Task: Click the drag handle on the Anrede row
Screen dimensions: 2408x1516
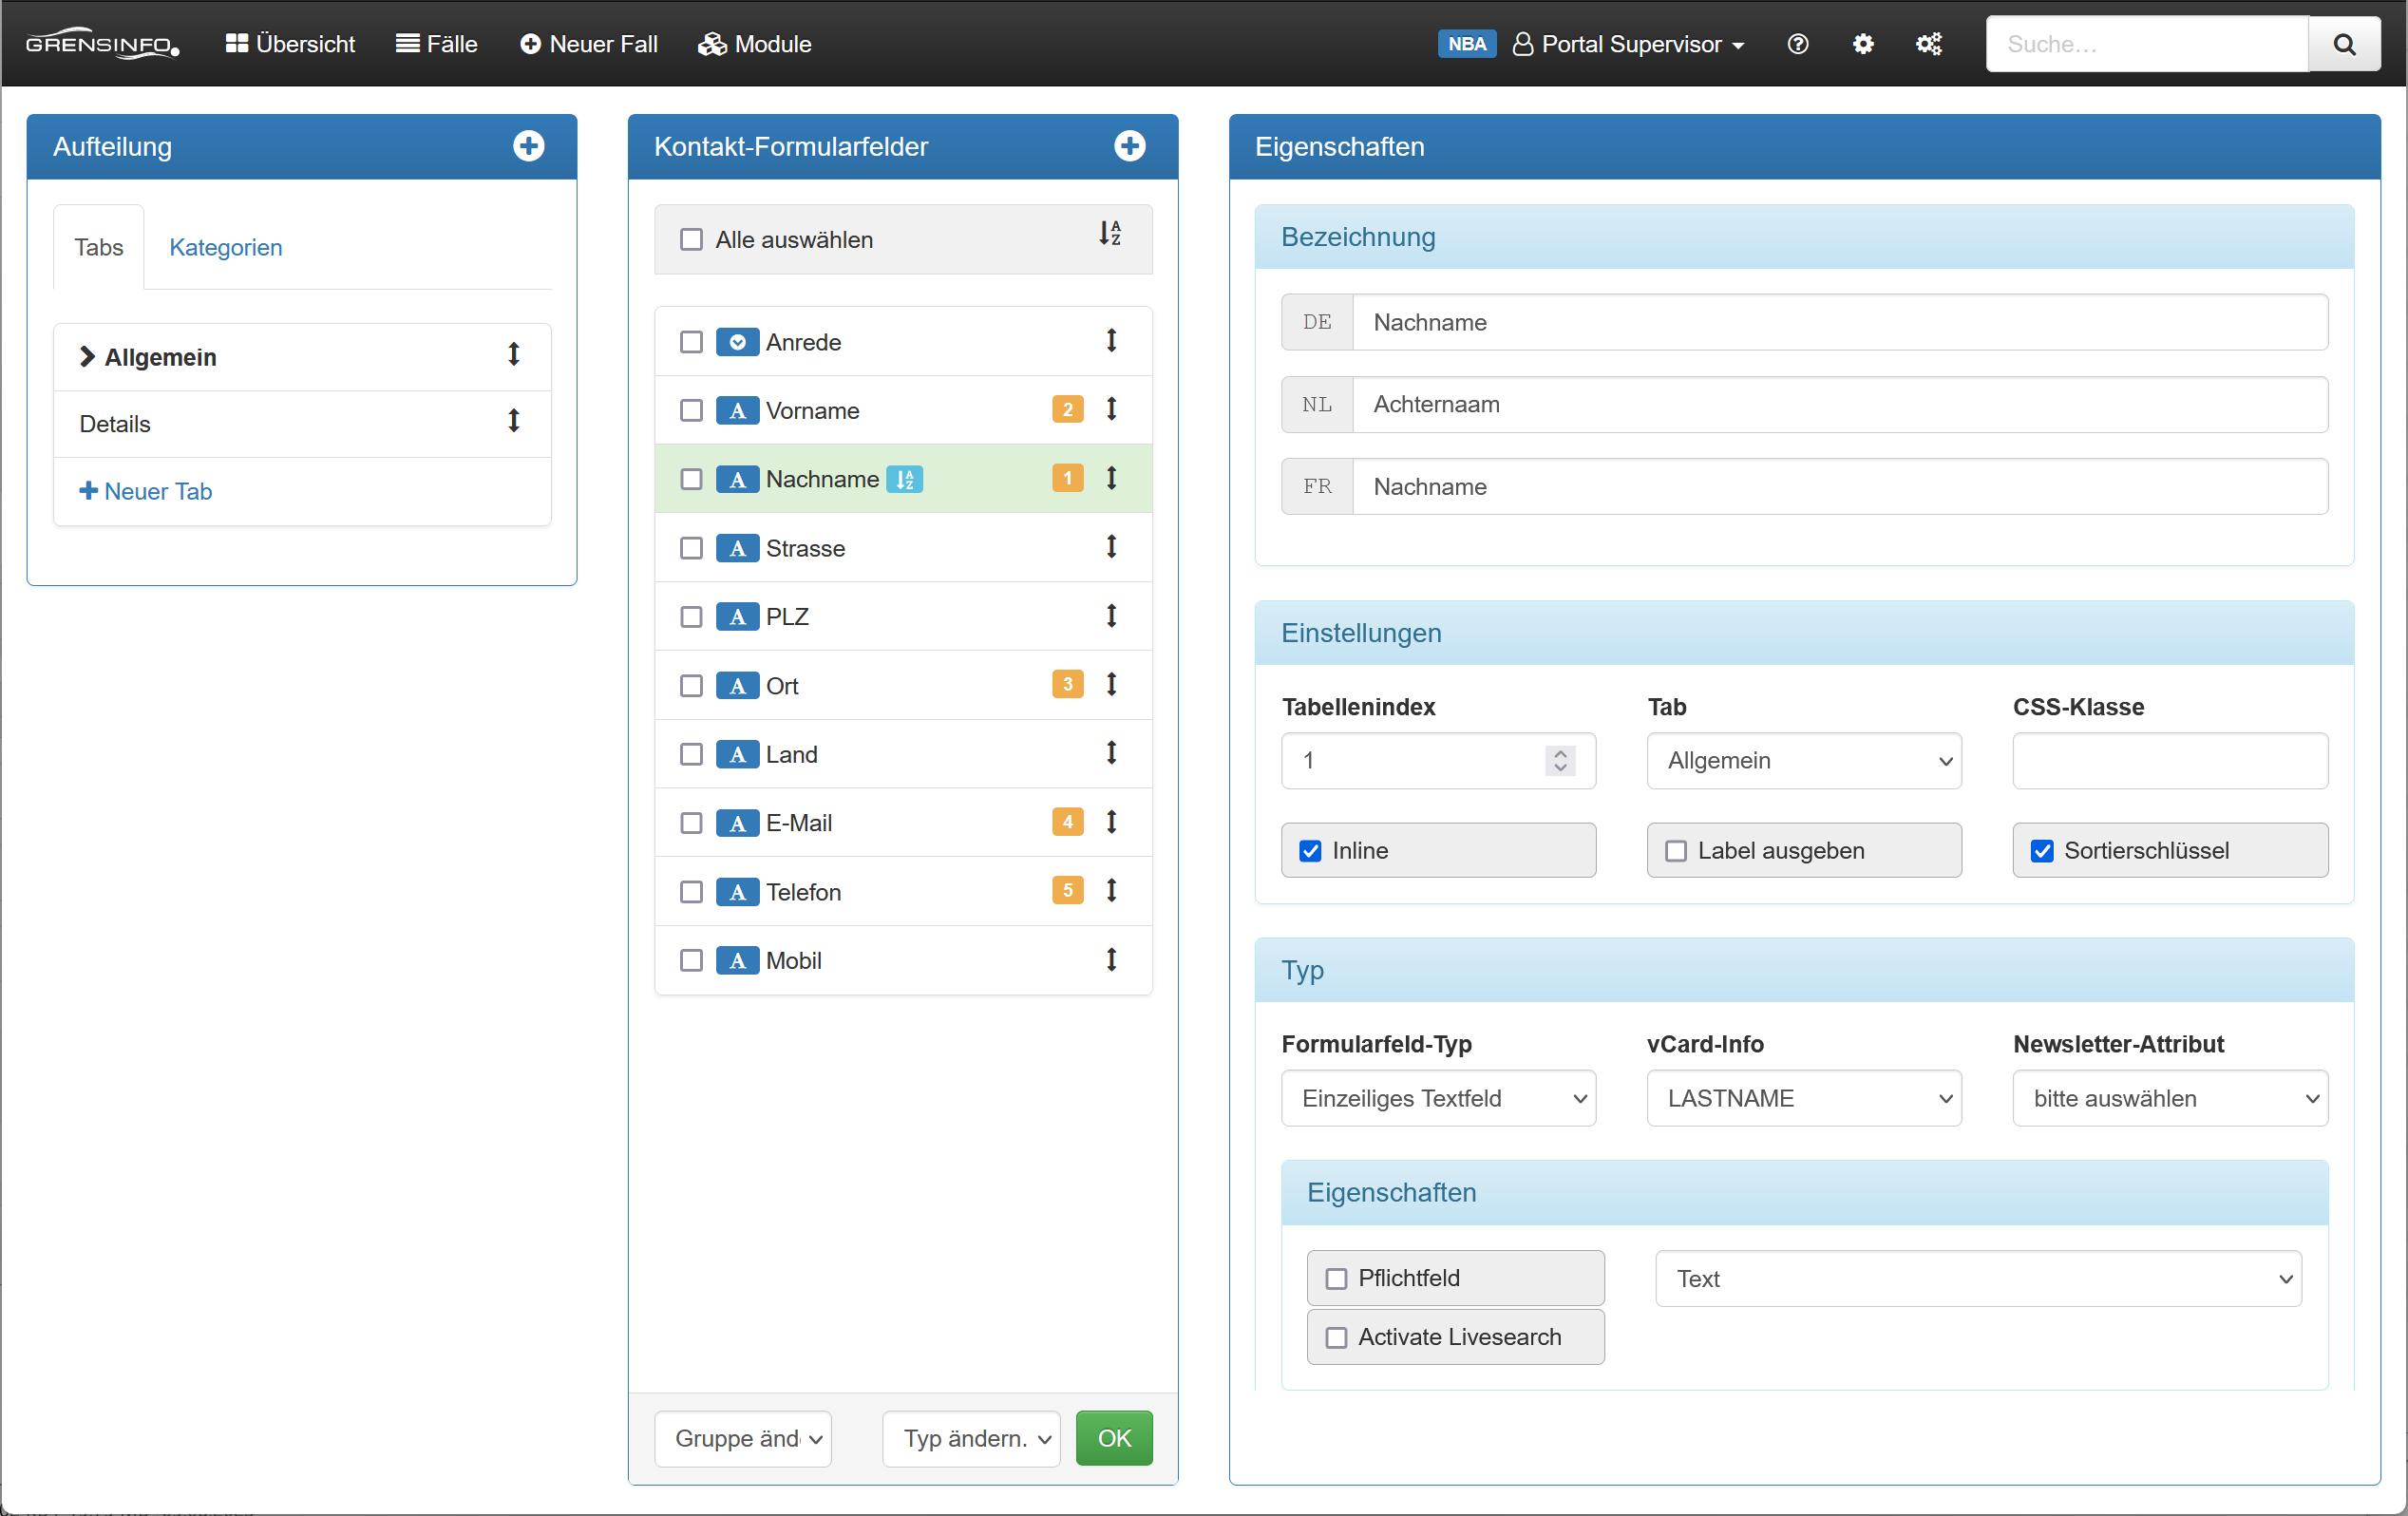Action: click(1111, 341)
